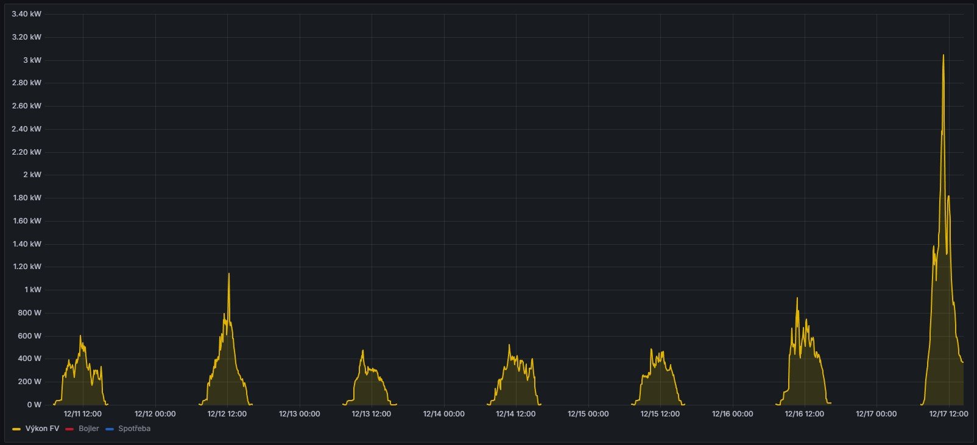The width and height of the screenshot is (977, 445).
Task: Open the yellow color swatch for Výkon FV
Action: click(x=16, y=429)
